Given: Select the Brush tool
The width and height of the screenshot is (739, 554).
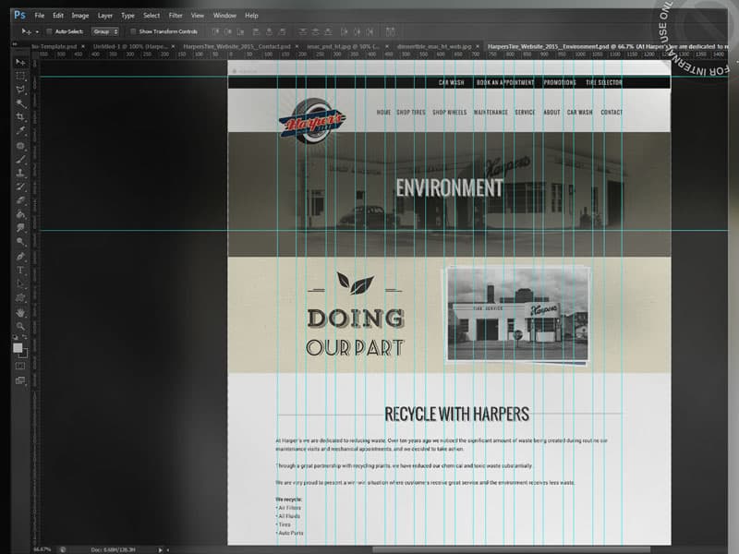Looking at the screenshot, I should [x=20, y=159].
